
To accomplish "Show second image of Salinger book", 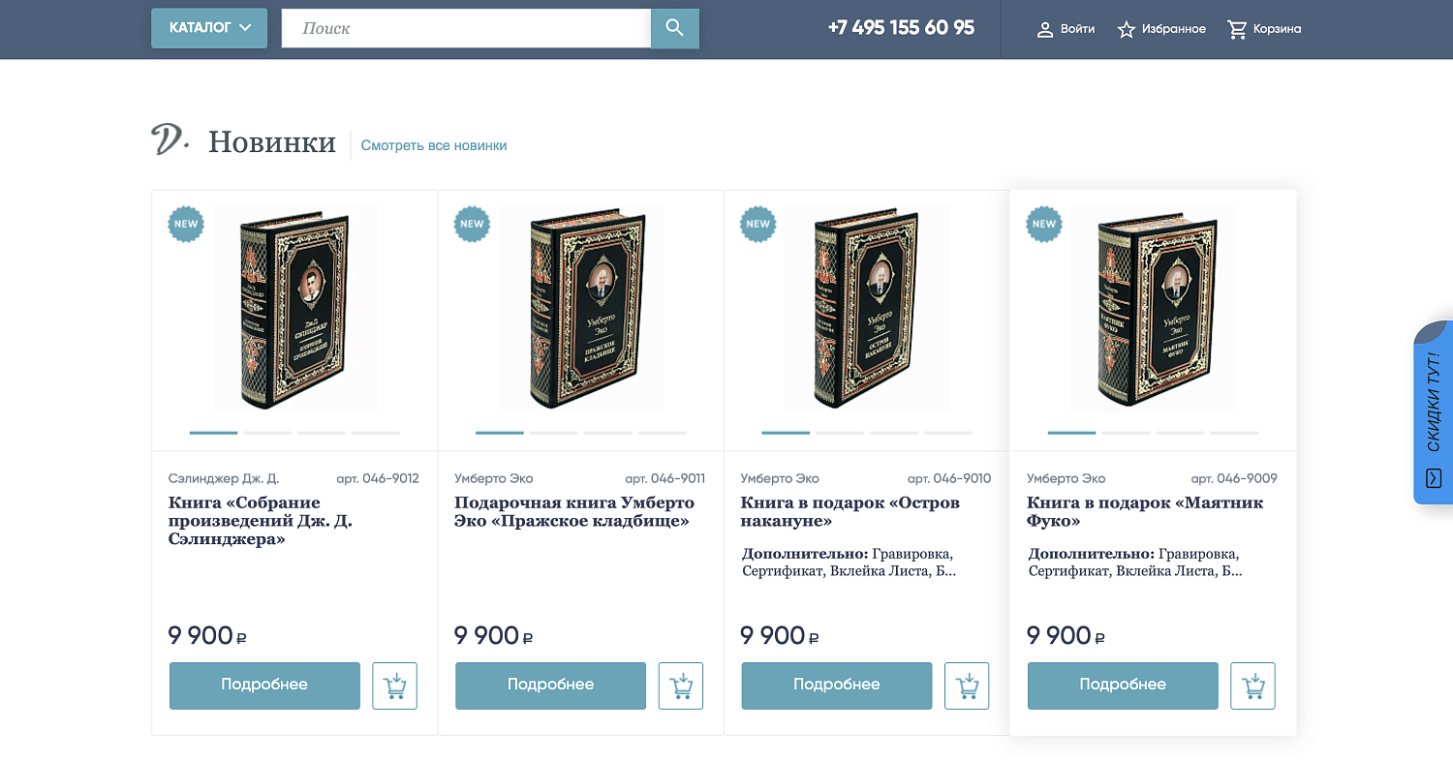I will click(267, 432).
